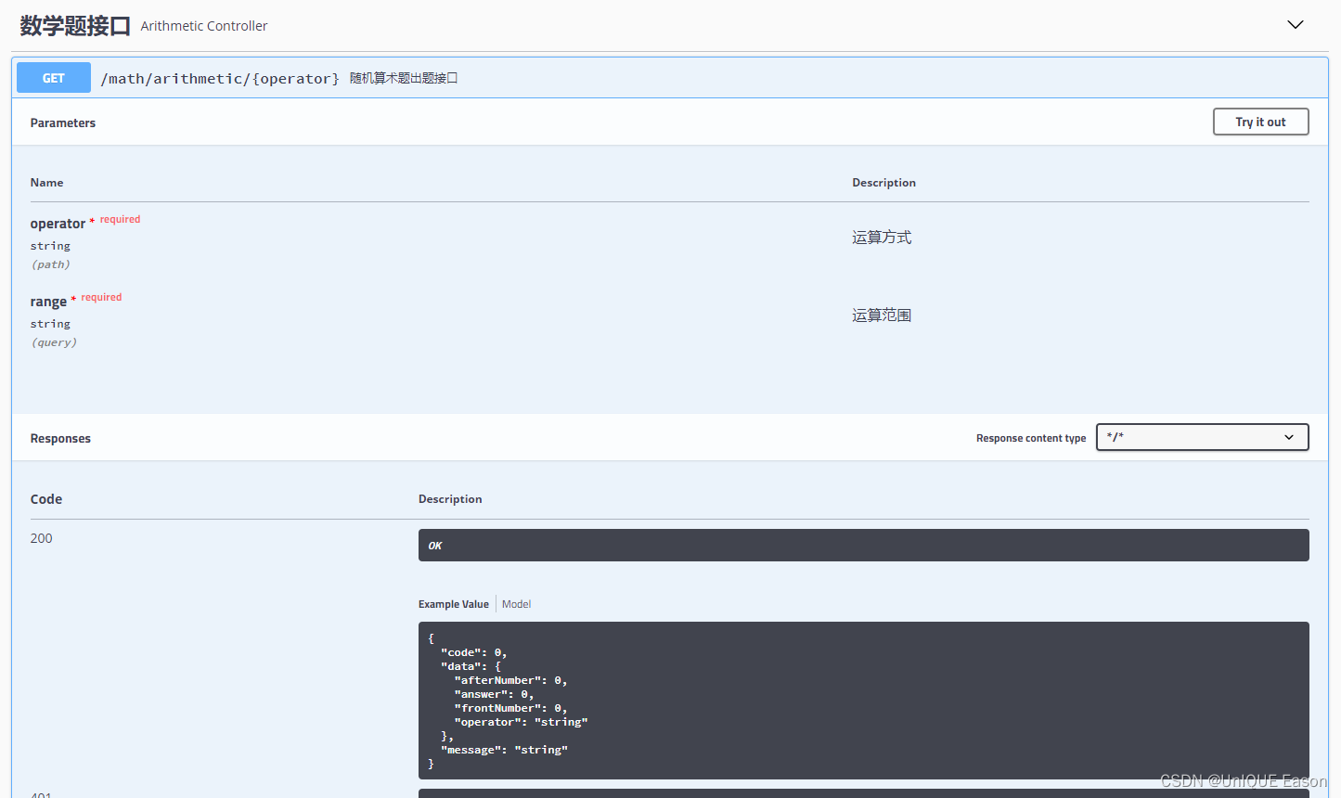The width and height of the screenshot is (1341, 798).
Task: Collapse the Arithmetic Controller section chevron
Action: [1296, 25]
